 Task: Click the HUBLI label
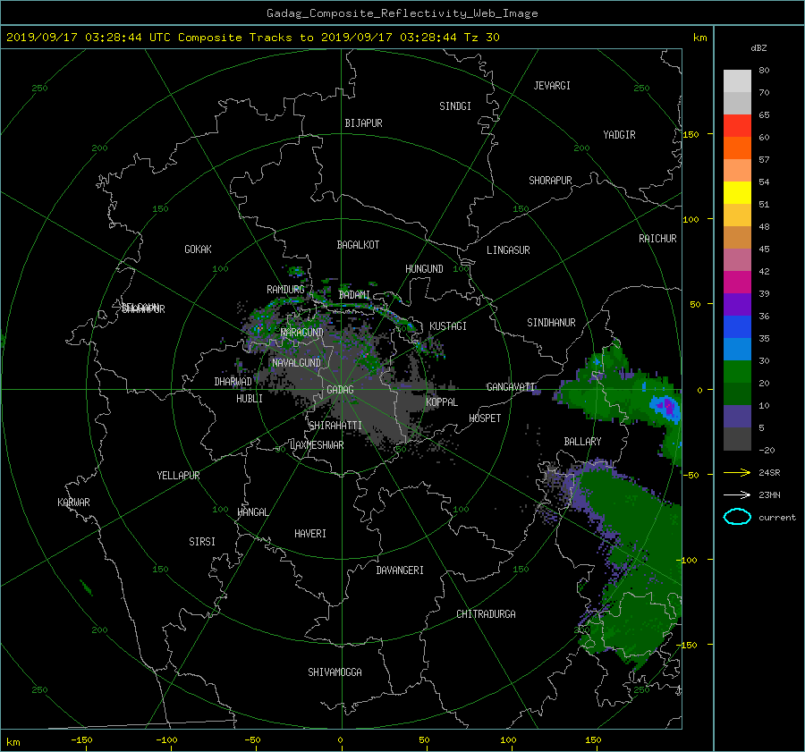tap(249, 398)
